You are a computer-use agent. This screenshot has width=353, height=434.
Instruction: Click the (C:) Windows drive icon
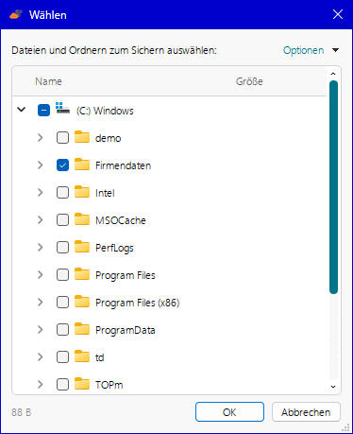click(62, 108)
